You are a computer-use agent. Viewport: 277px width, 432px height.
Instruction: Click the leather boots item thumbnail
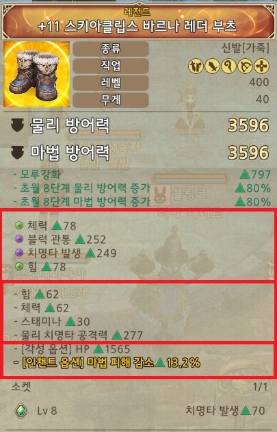click(x=36, y=75)
